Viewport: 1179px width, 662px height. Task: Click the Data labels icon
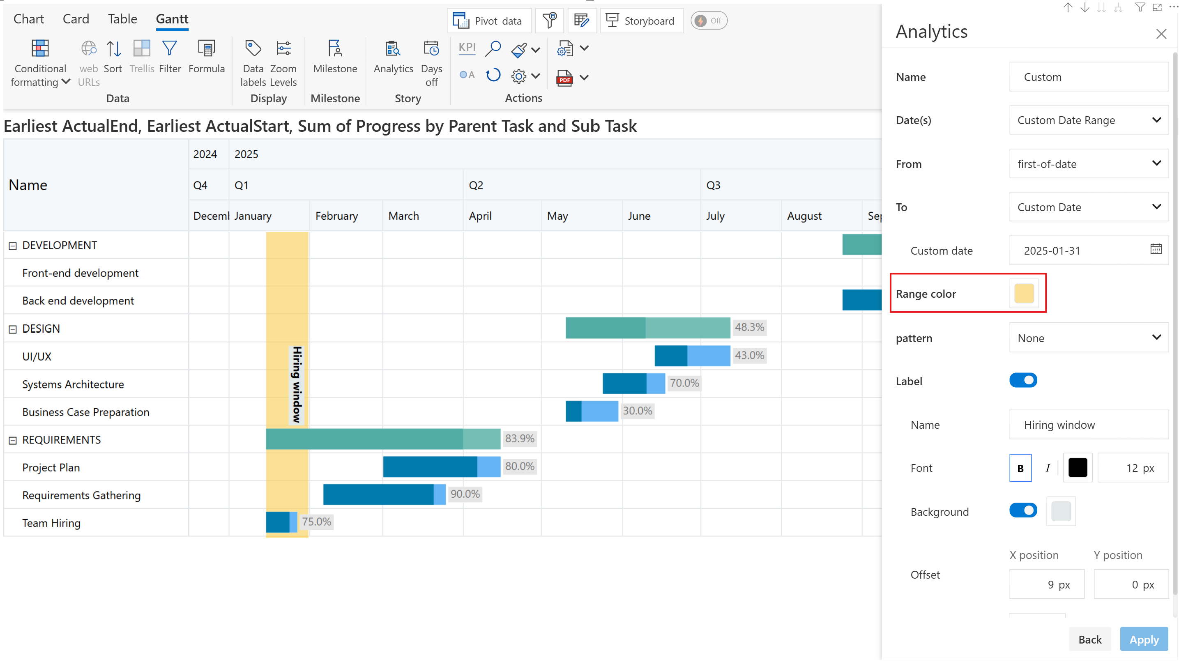[253, 49]
